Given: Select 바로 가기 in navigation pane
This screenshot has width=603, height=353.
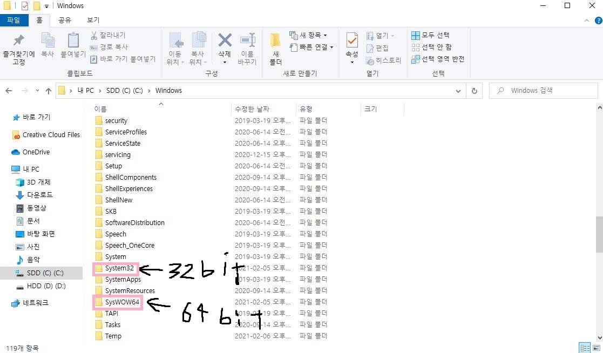Looking at the screenshot, I should click(37, 117).
